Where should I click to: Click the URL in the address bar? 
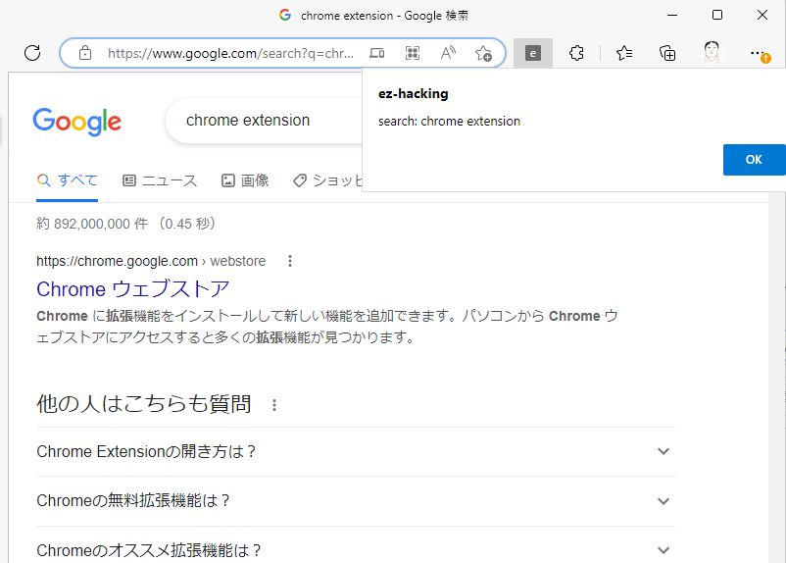point(230,53)
